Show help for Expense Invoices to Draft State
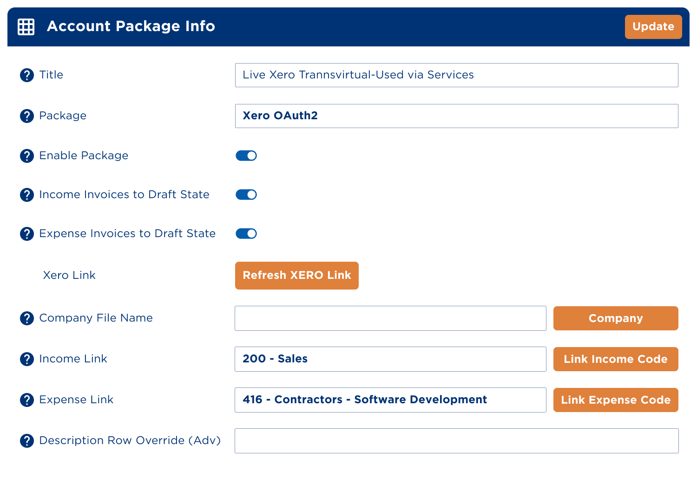 (27, 234)
